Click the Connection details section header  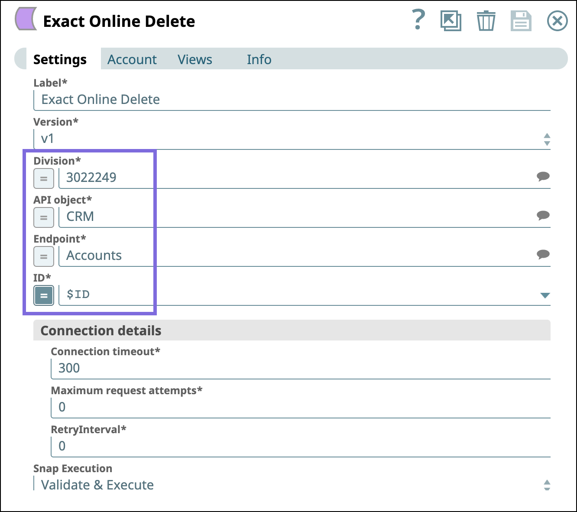click(292, 331)
